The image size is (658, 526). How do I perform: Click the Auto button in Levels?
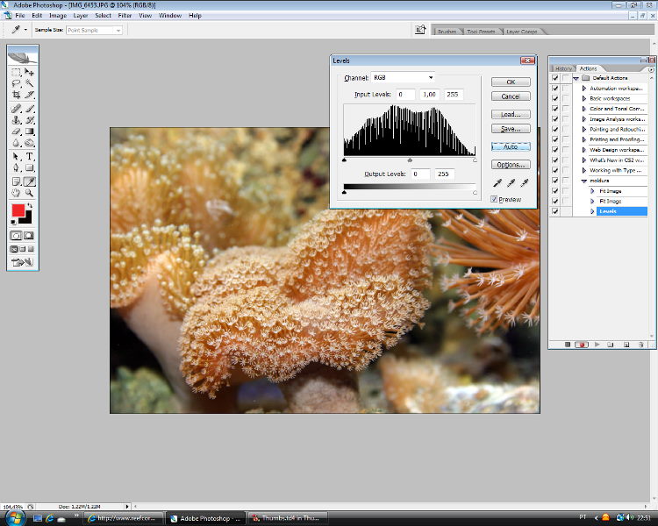[x=510, y=146]
